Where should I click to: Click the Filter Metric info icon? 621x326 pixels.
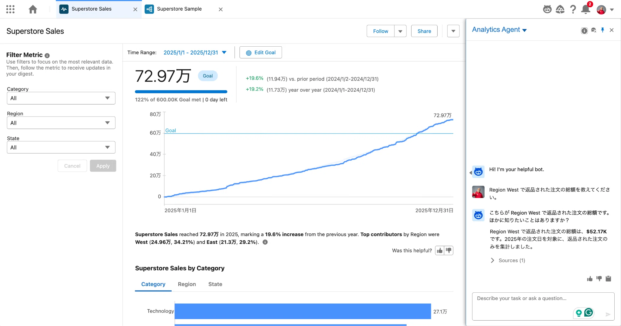click(47, 55)
